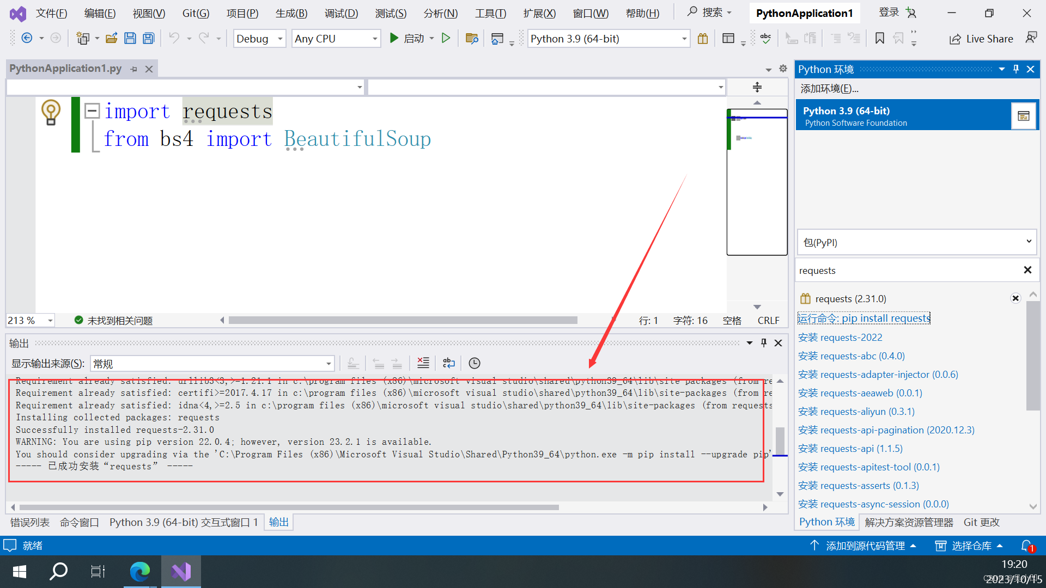Screen dimensions: 1046x588
Task: Save the current file with disk icon
Action: (130, 38)
